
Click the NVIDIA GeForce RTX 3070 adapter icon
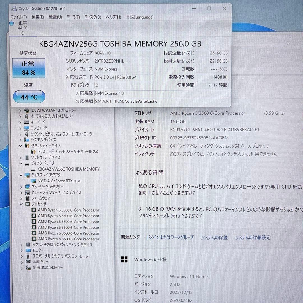point(34,181)
